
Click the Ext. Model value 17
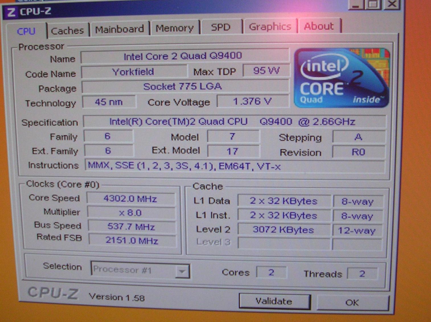pos(233,151)
